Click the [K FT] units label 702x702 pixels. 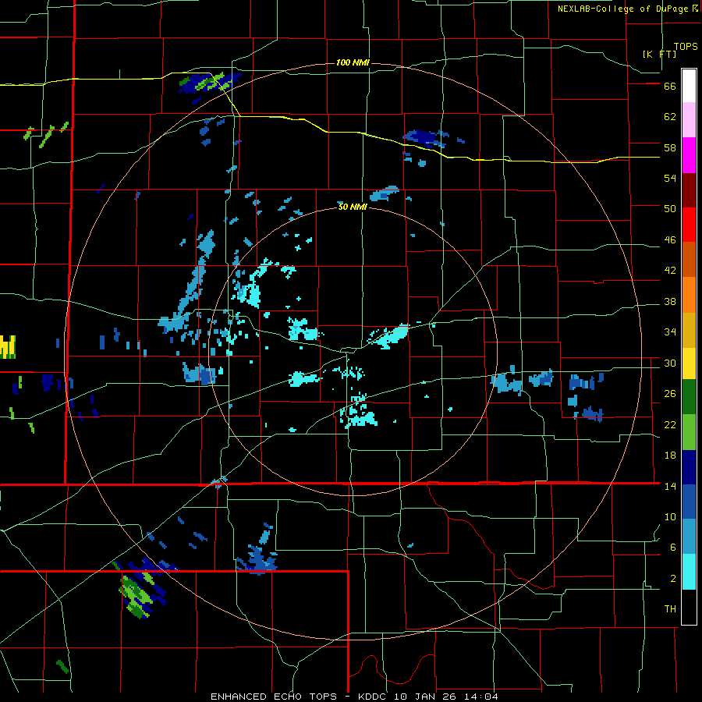tap(660, 54)
